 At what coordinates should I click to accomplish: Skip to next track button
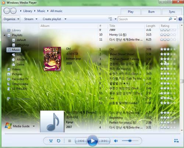pos(104,141)
